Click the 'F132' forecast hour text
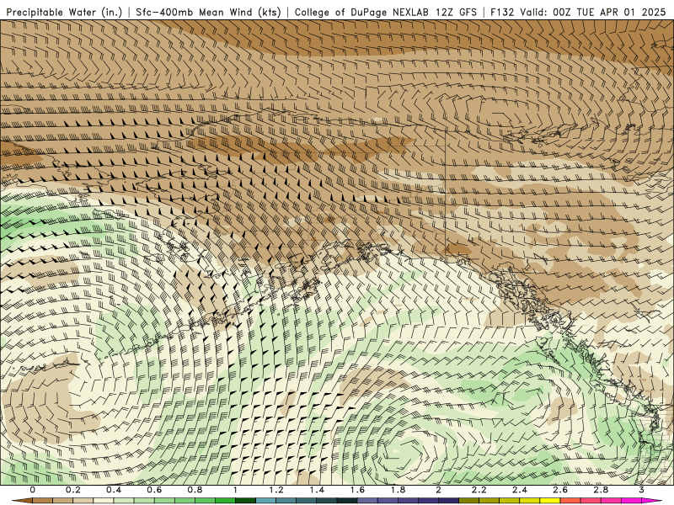The width and height of the screenshot is (674, 505). (x=502, y=12)
